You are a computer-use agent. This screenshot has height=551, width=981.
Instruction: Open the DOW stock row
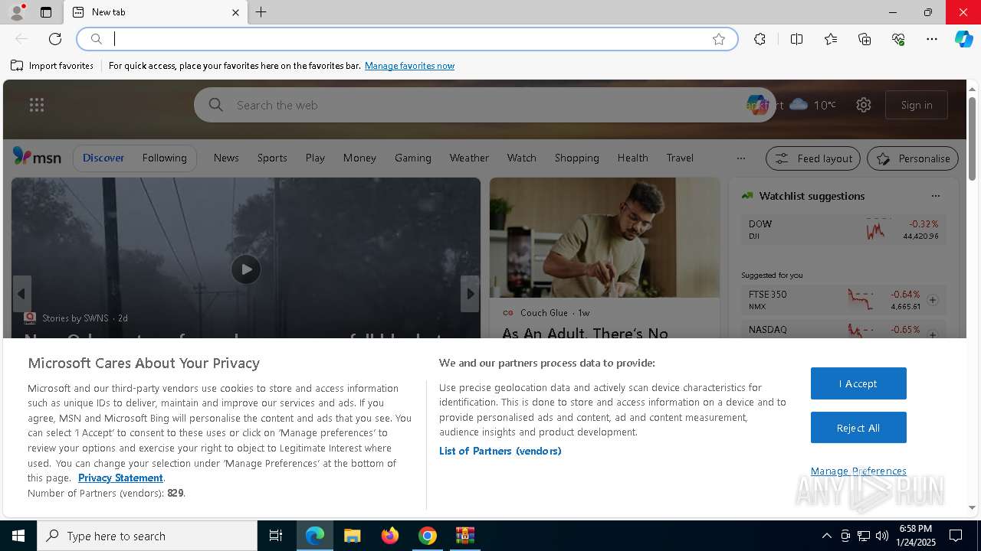pyautogui.click(x=843, y=230)
